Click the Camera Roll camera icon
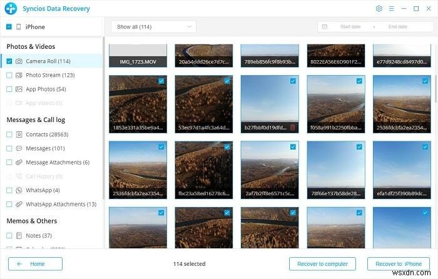The width and height of the screenshot is (438, 279). pyautogui.click(x=19, y=61)
